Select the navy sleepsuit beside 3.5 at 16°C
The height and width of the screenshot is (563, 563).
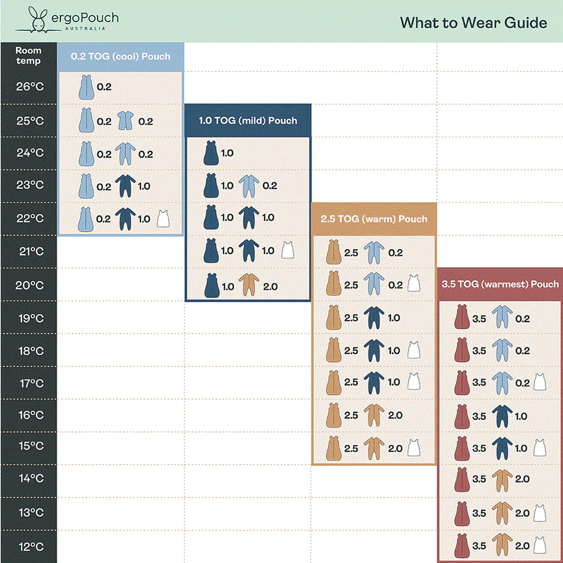[500, 416]
